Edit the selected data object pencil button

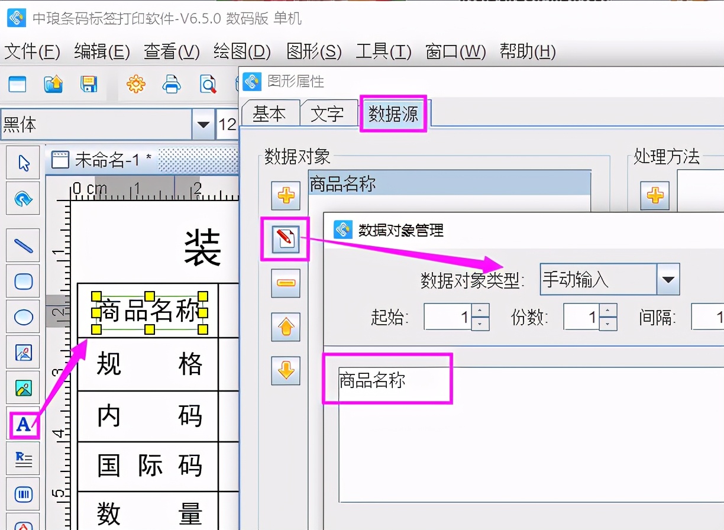tap(286, 239)
